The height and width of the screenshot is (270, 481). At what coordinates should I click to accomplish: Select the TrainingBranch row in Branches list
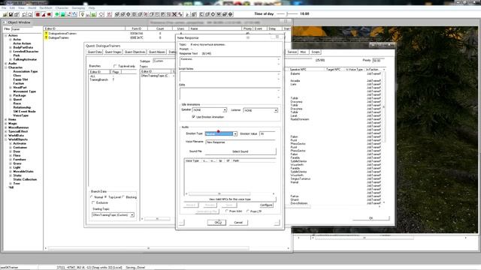point(98,79)
